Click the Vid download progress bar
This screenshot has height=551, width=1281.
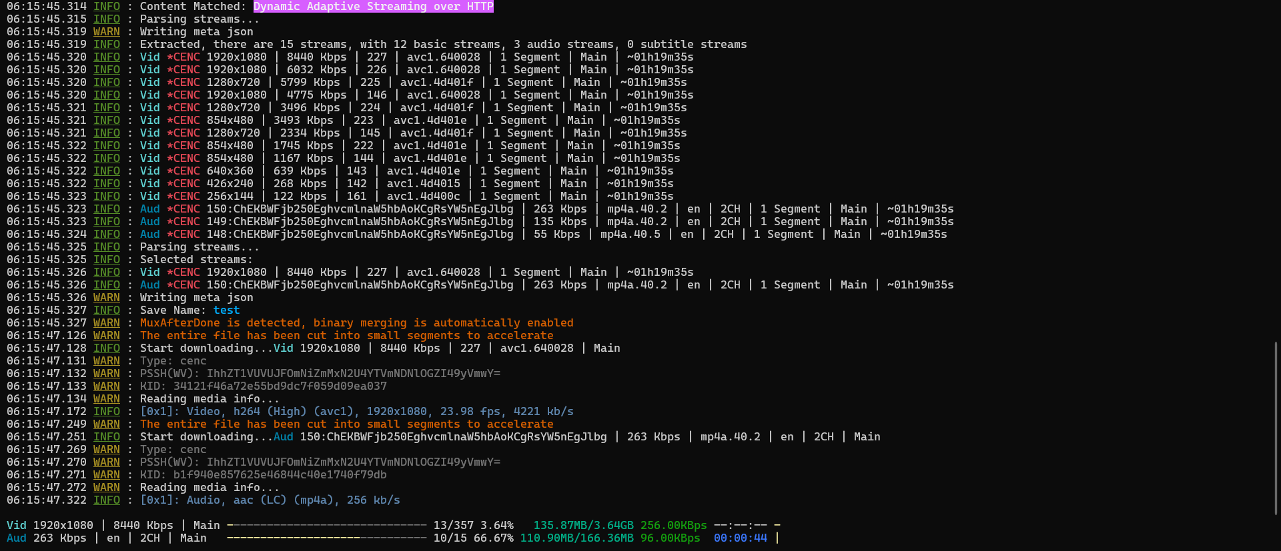tap(327, 526)
